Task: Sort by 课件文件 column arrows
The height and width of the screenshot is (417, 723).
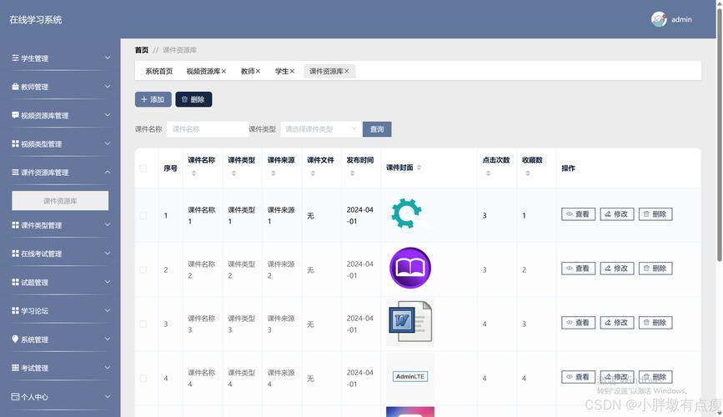Action: point(313,173)
